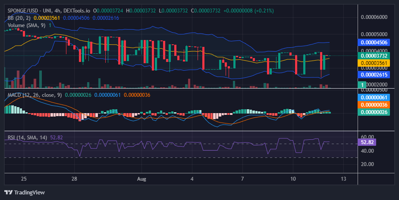
Task: Select the MACD (12, 26, close, 9) label
Action: [35, 95]
